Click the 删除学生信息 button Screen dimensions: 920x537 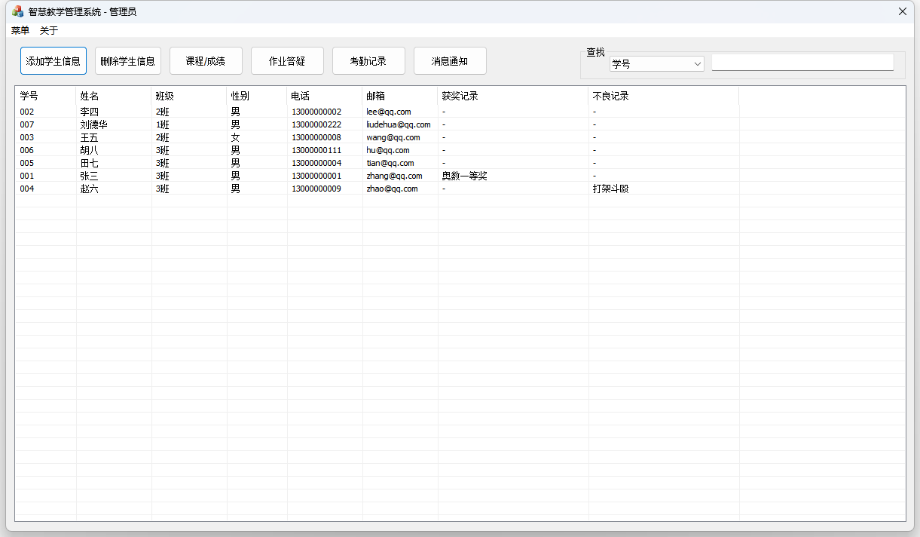(x=128, y=60)
